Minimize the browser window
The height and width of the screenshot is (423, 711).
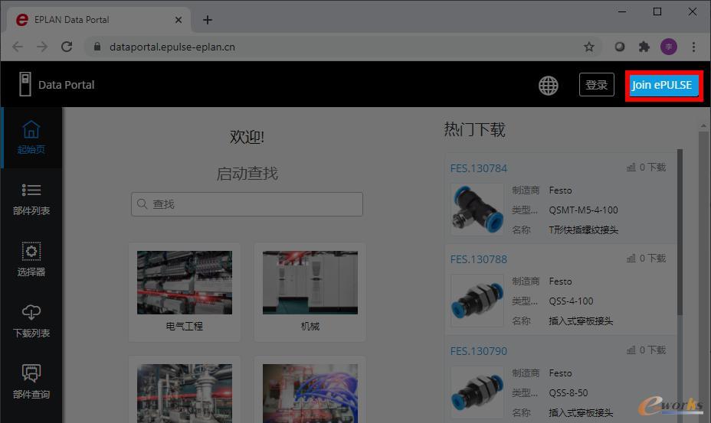[622, 11]
